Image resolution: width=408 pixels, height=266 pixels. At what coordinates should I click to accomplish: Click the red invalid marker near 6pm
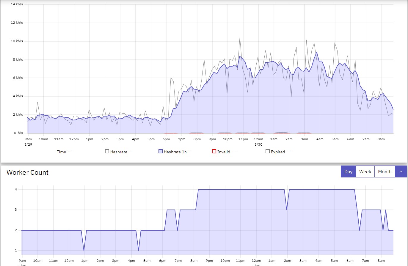[x=171, y=133]
